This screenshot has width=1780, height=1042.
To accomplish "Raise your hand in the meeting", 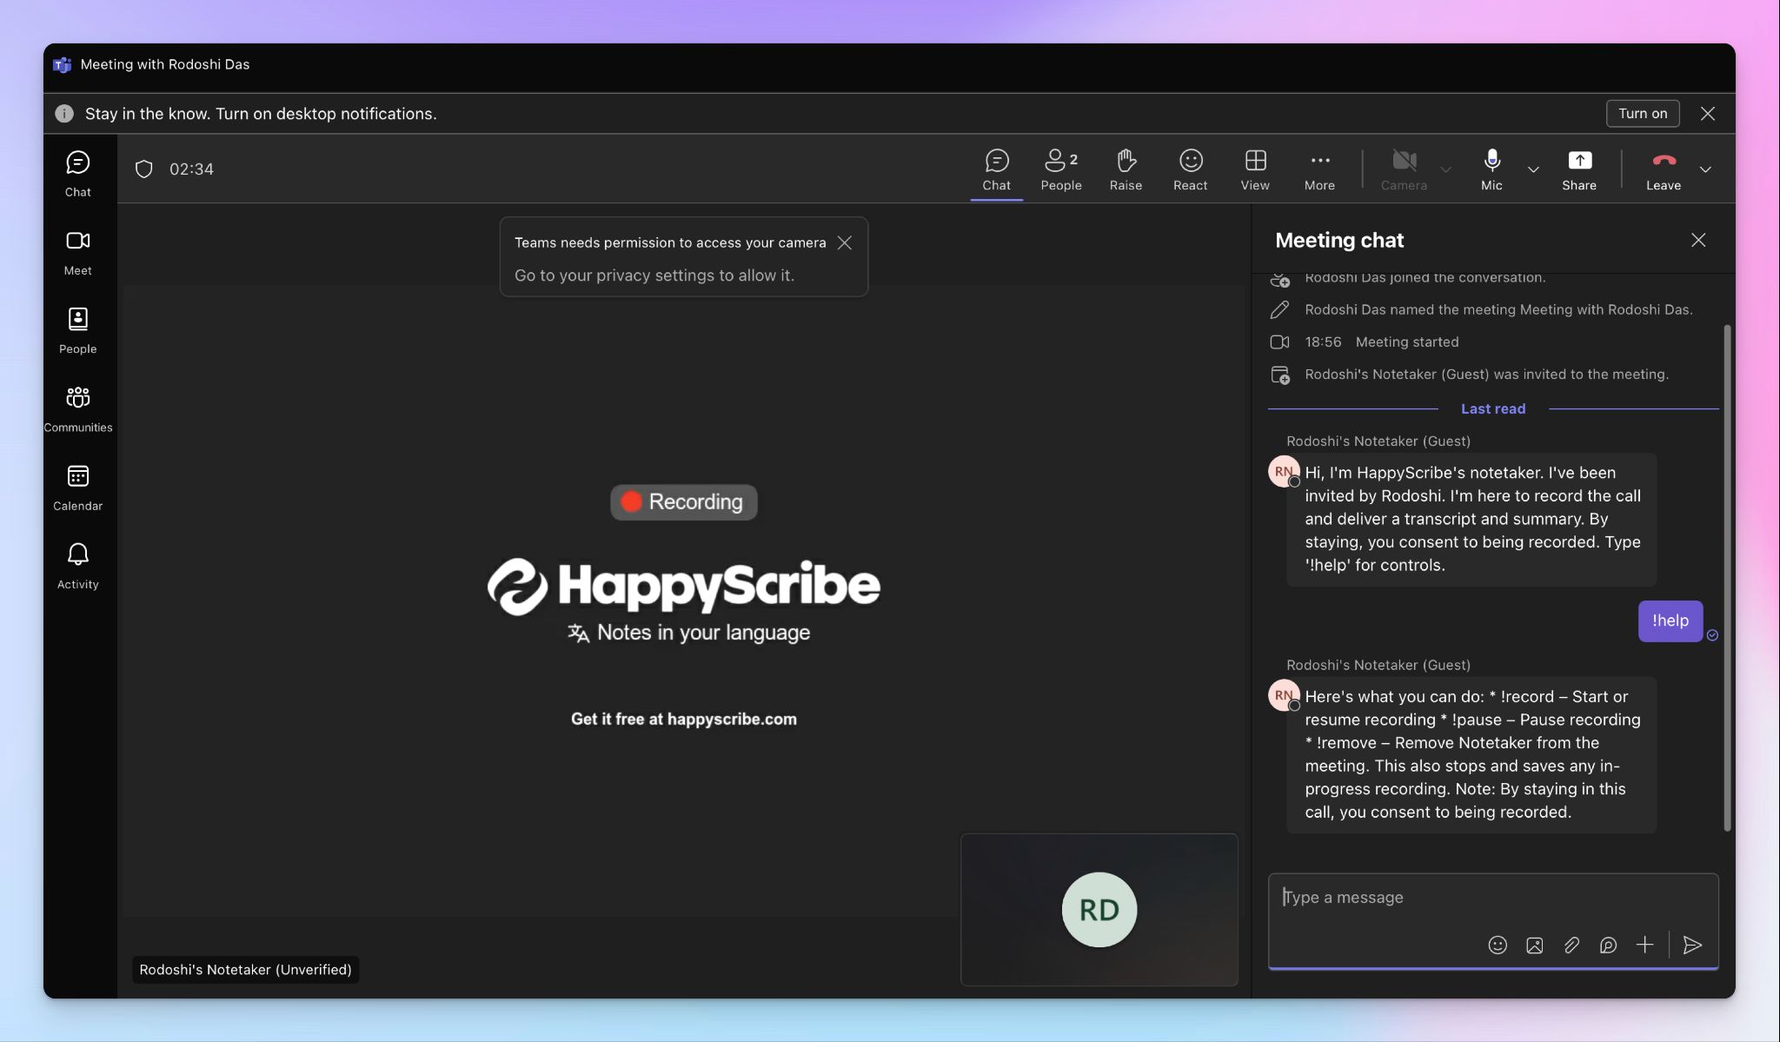I will point(1126,169).
